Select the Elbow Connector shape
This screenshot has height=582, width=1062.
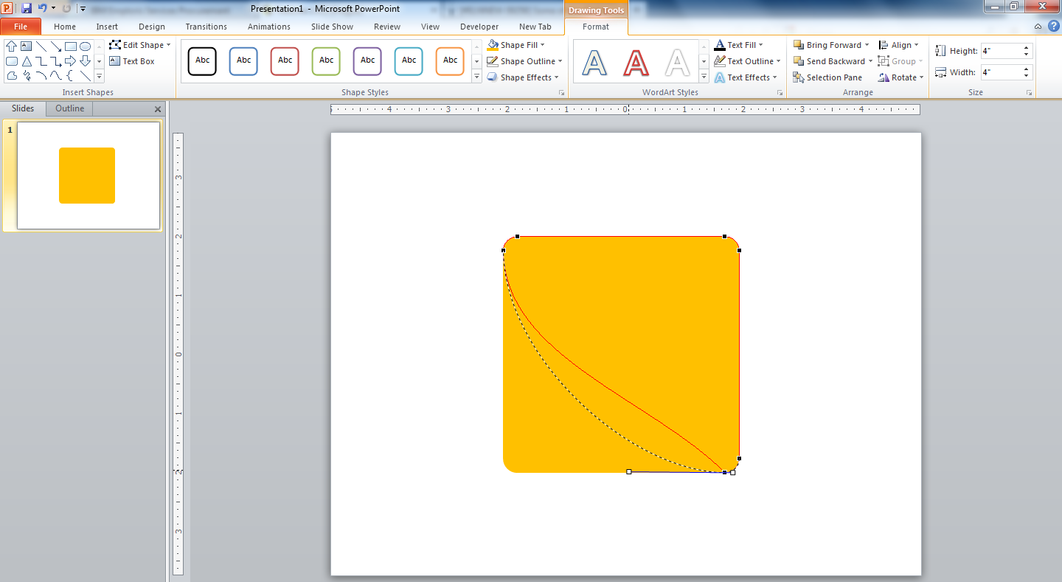click(41, 60)
